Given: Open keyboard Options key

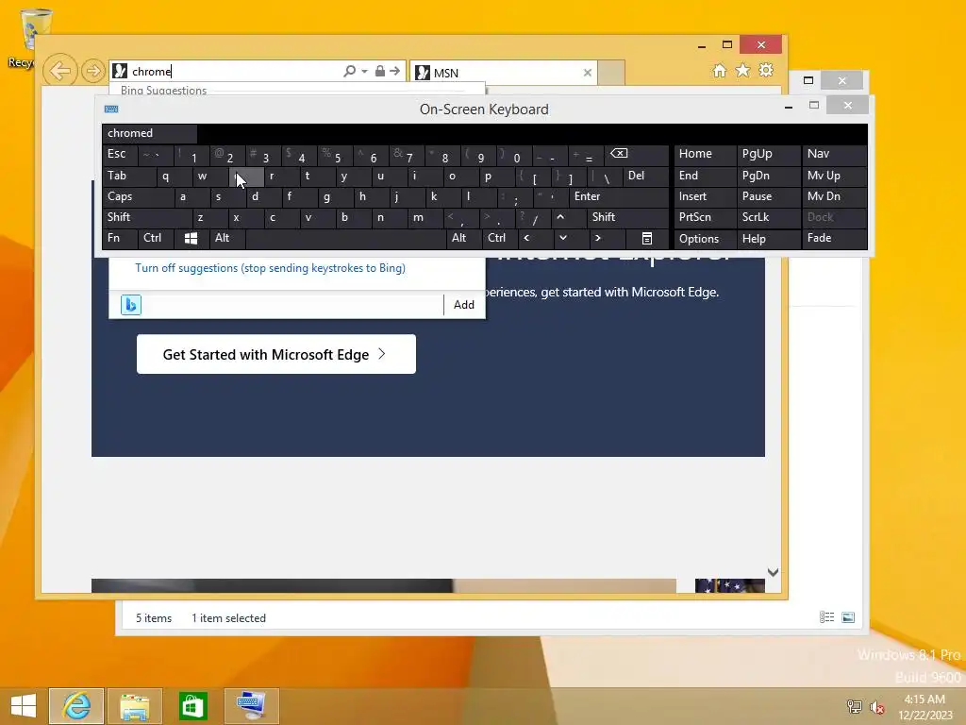Looking at the screenshot, I should (705, 238).
